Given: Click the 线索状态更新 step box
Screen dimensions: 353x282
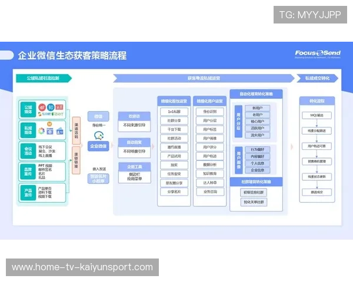Looking at the screenshot, I should pos(317,177).
